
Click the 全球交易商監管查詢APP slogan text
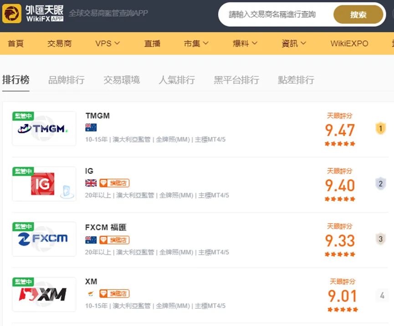click(x=108, y=13)
